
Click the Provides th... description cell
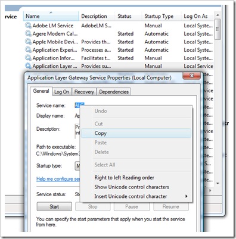[96, 42]
